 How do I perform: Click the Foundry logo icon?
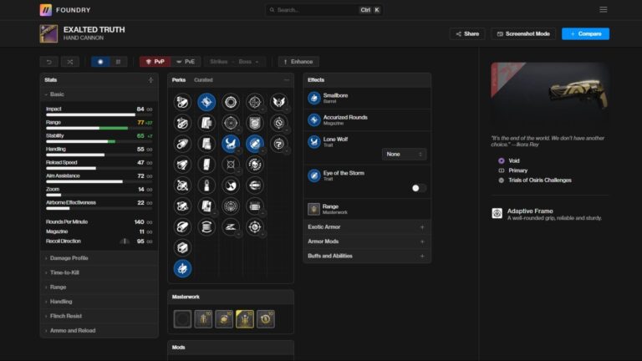45,10
